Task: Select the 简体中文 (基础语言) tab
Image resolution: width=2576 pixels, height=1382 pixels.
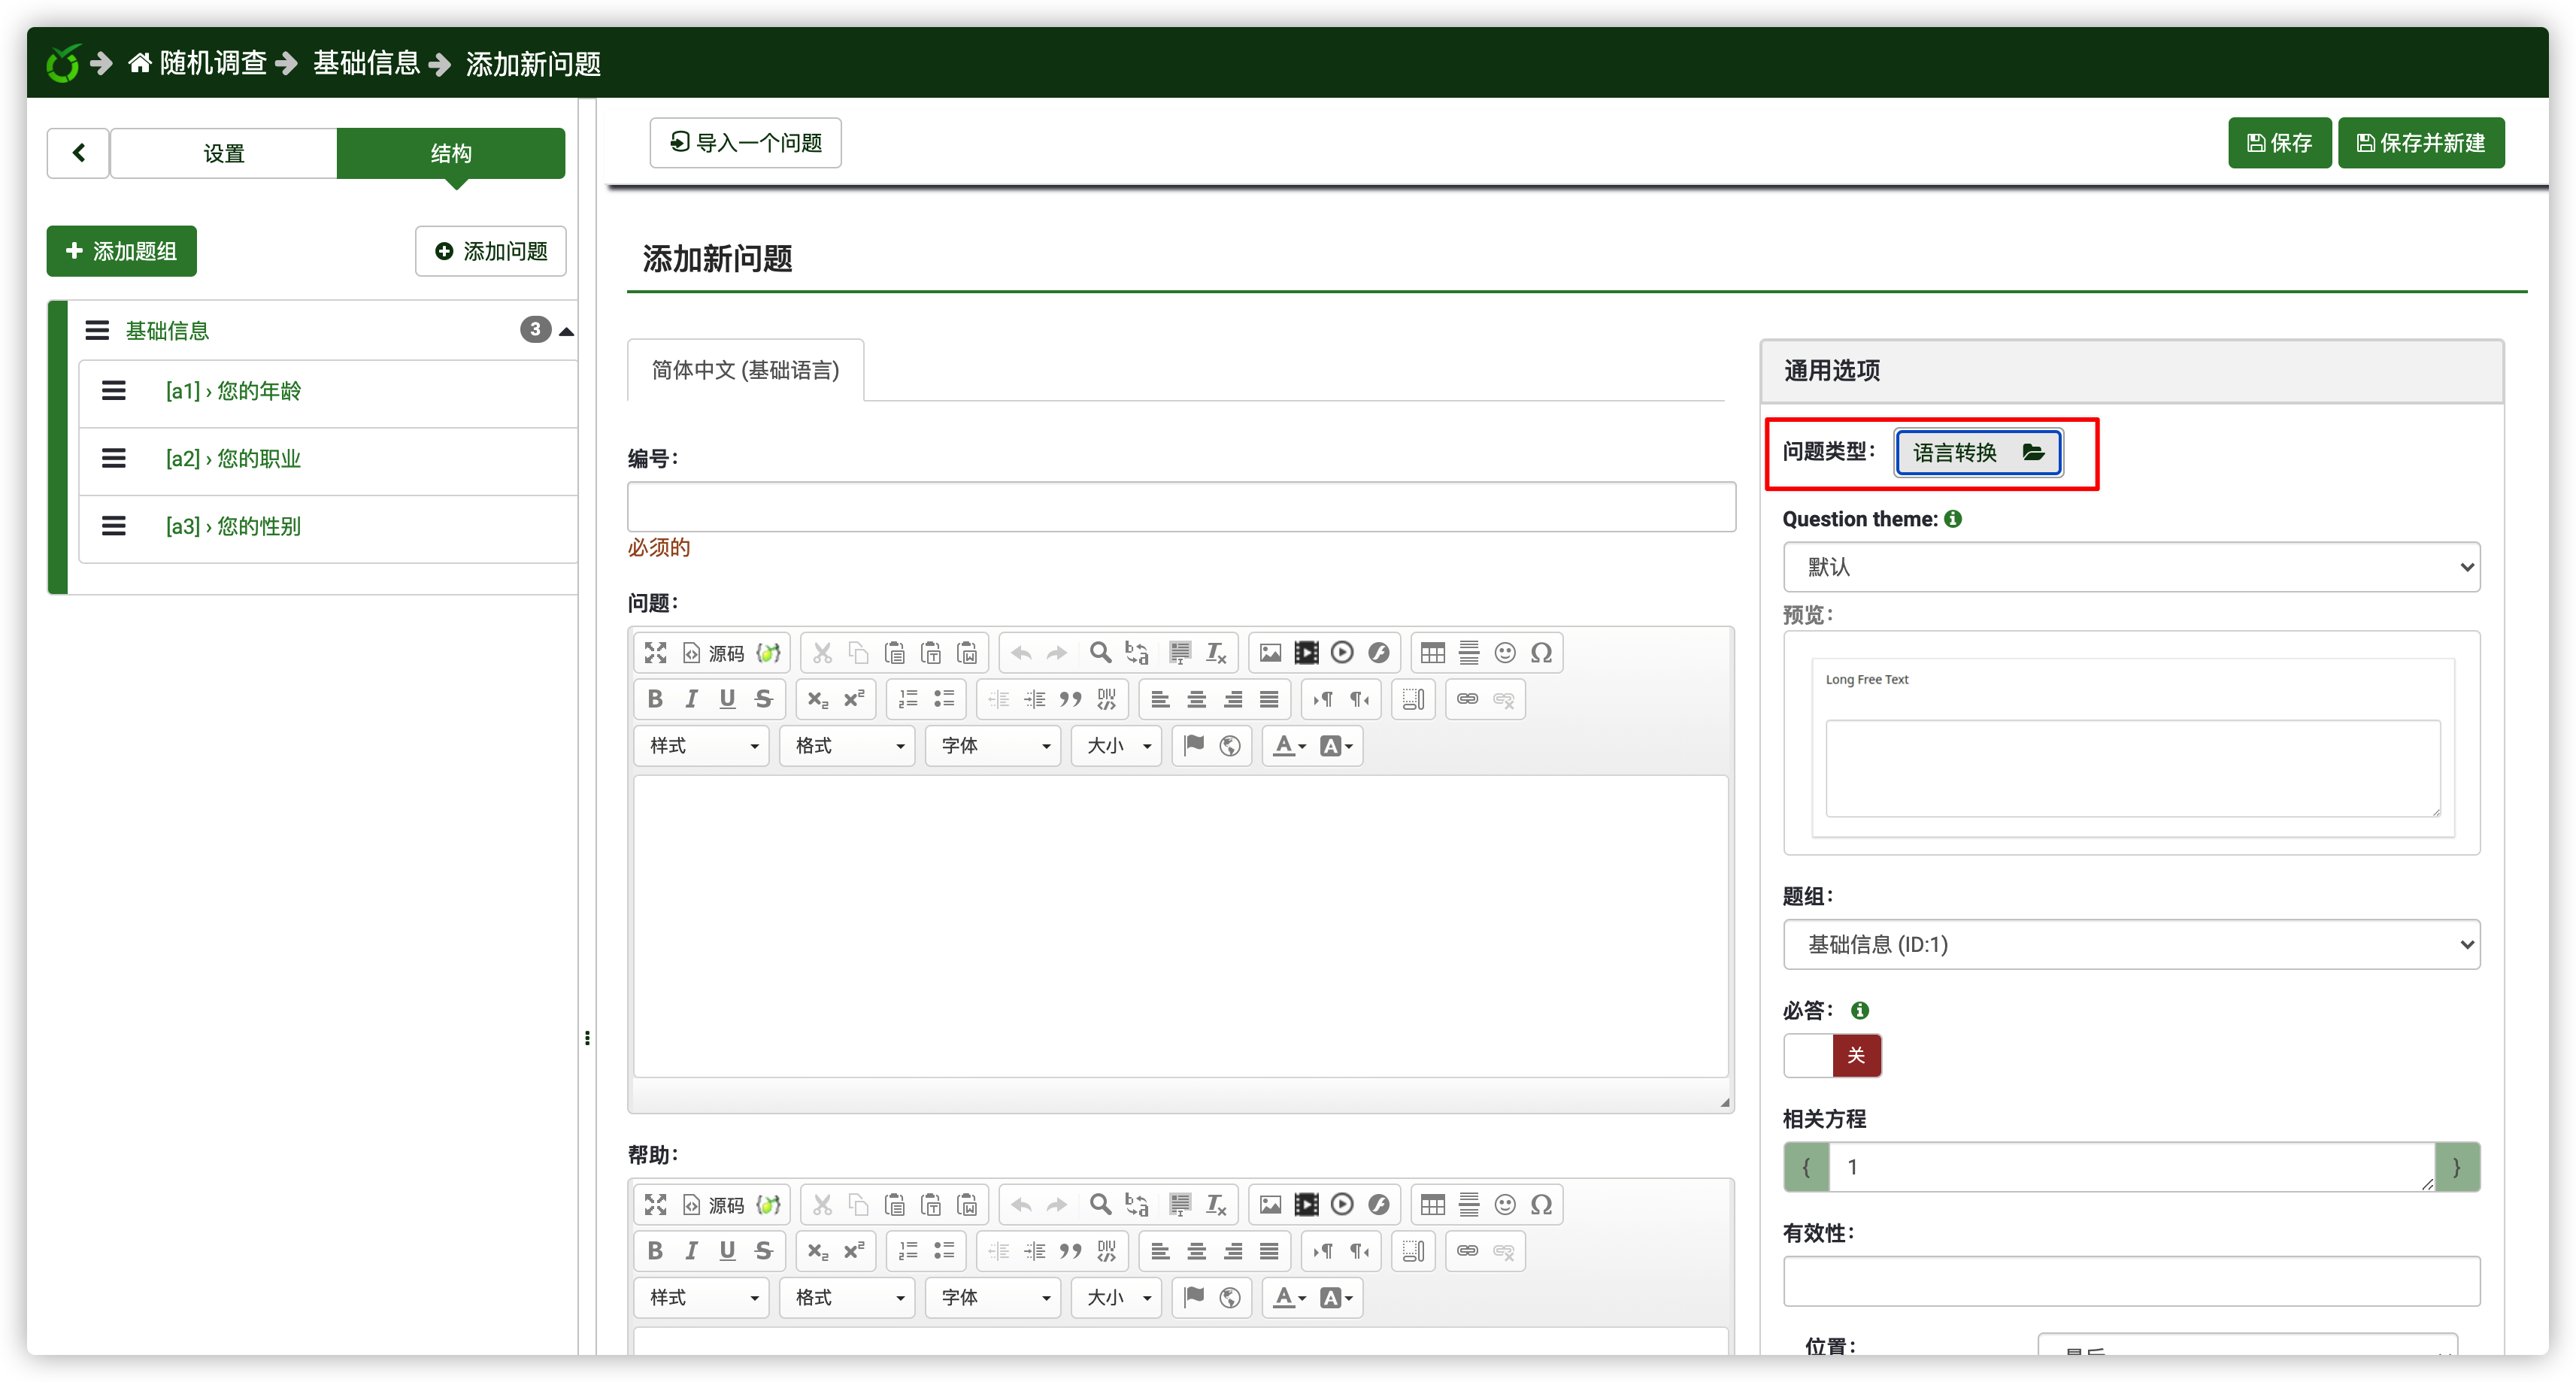Action: coord(745,370)
